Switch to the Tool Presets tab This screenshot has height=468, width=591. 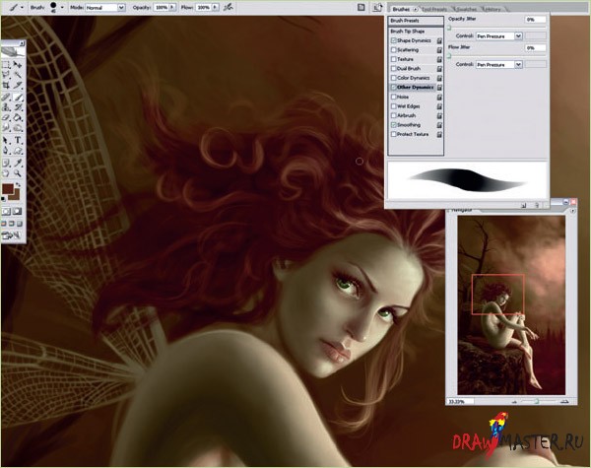coord(434,9)
